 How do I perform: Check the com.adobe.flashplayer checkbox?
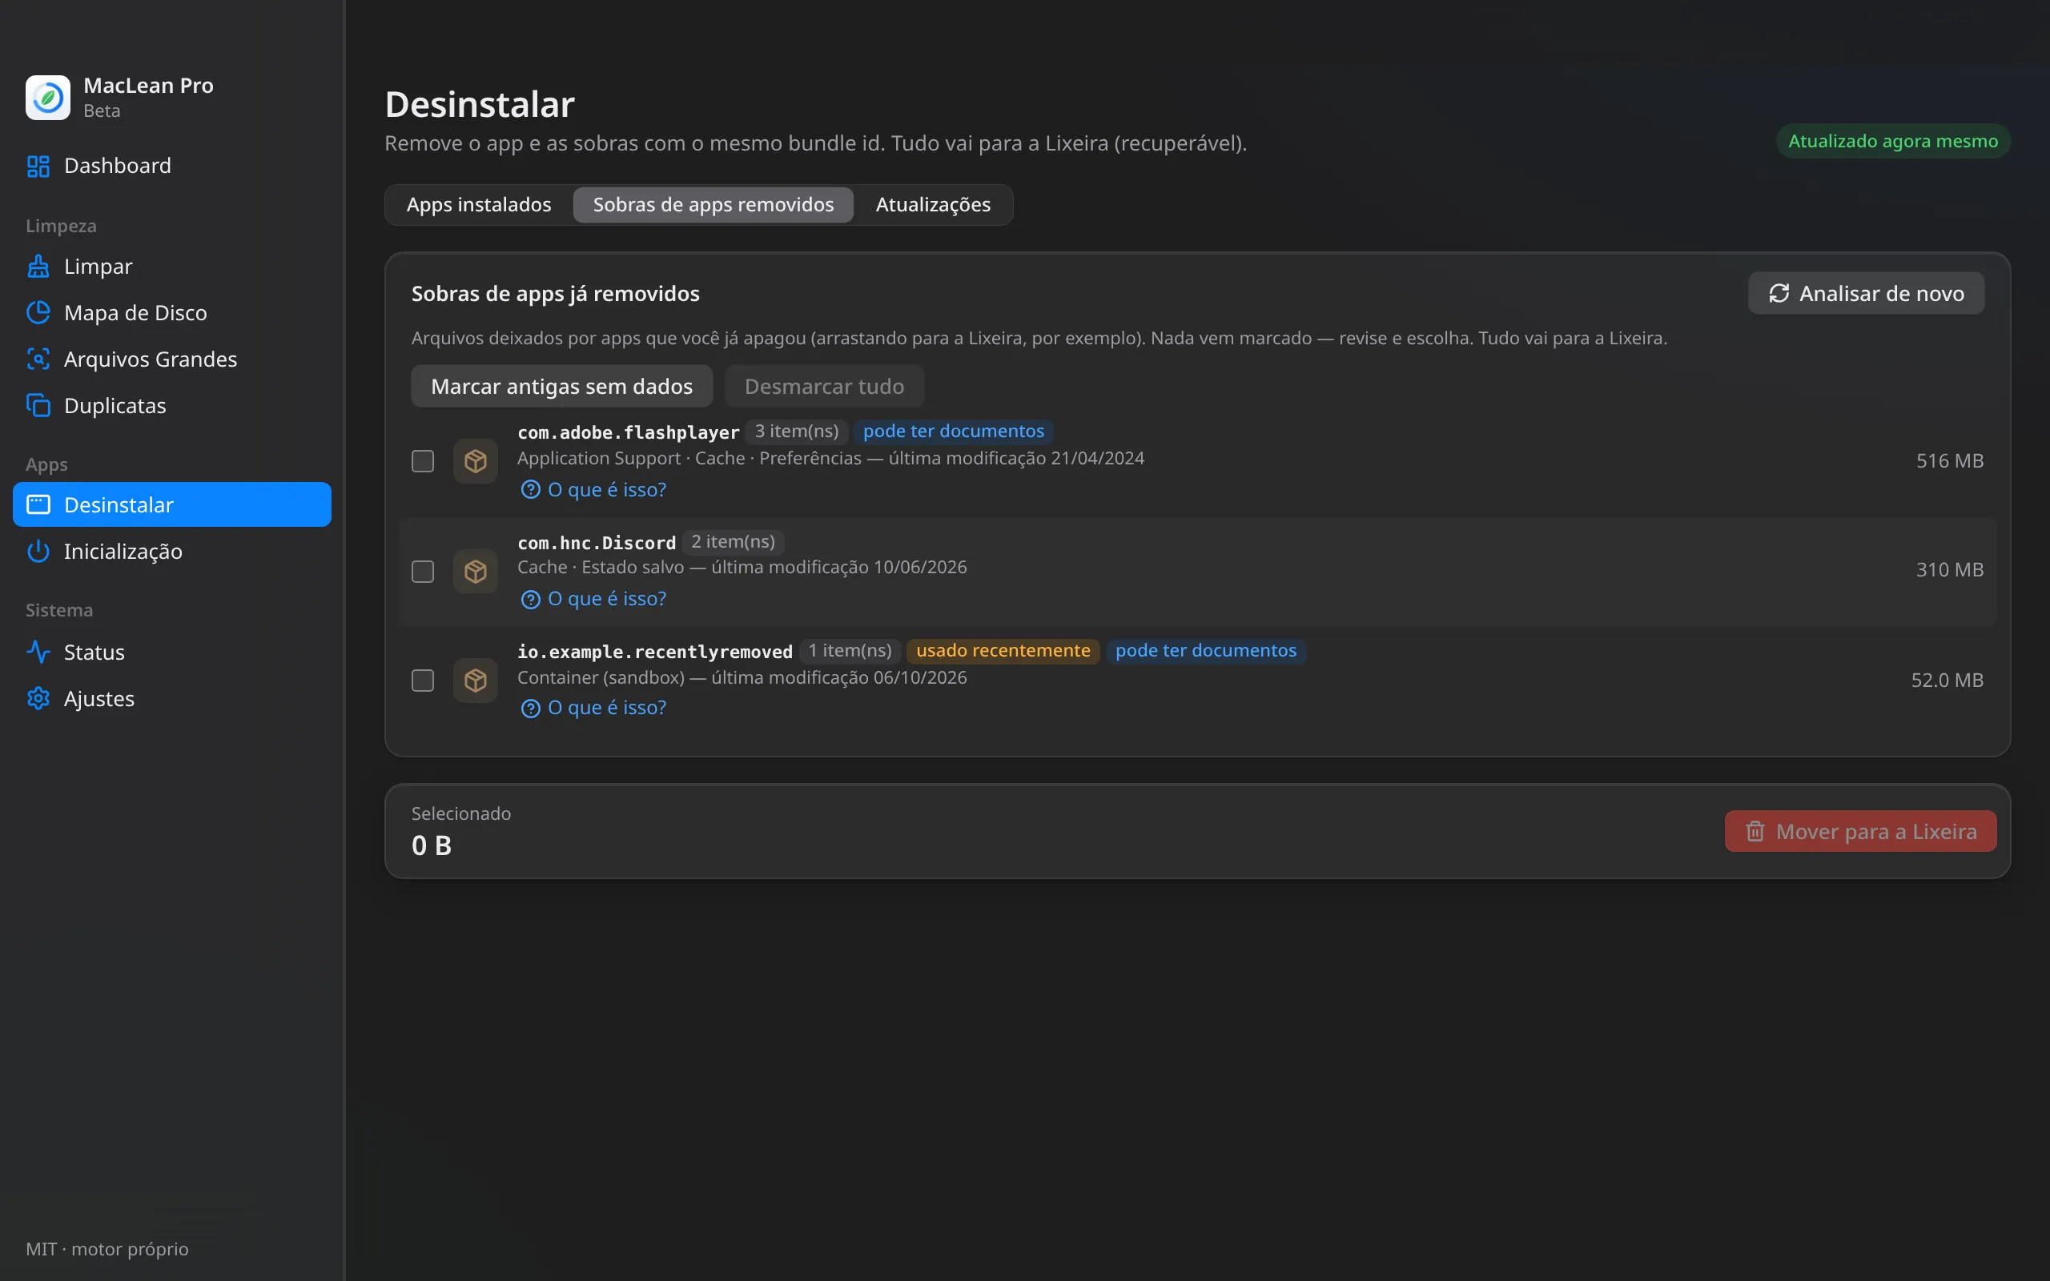click(x=423, y=461)
